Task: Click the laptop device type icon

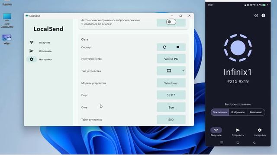Action: [x=169, y=71]
